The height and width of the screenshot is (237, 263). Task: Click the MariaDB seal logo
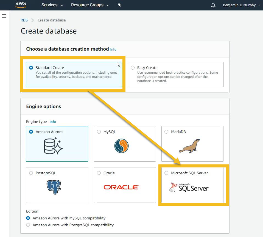(189, 146)
